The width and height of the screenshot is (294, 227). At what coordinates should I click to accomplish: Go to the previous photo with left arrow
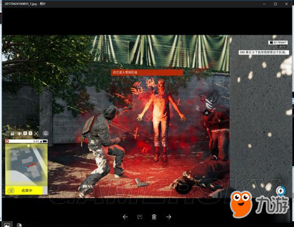pyautogui.click(x=125, y=217)
